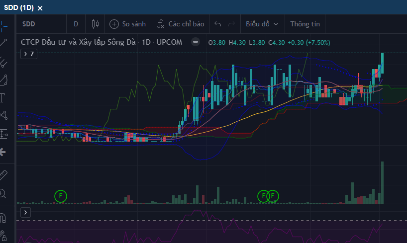This screenshot has width=407, height=243.
Task: Select the text annotation tool
Action: pos(2,97)
